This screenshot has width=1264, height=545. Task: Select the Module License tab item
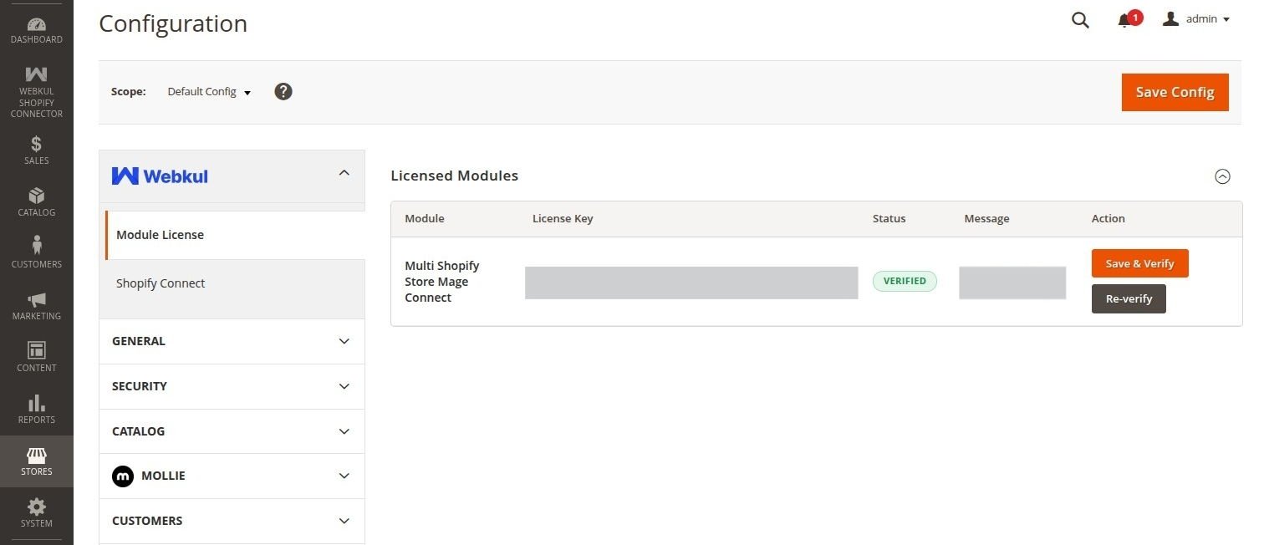click(235, 235)
